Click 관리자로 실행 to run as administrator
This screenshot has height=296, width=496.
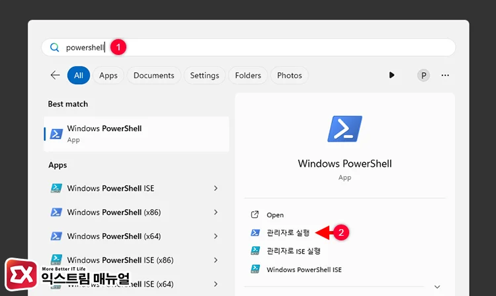pos(288,233)
